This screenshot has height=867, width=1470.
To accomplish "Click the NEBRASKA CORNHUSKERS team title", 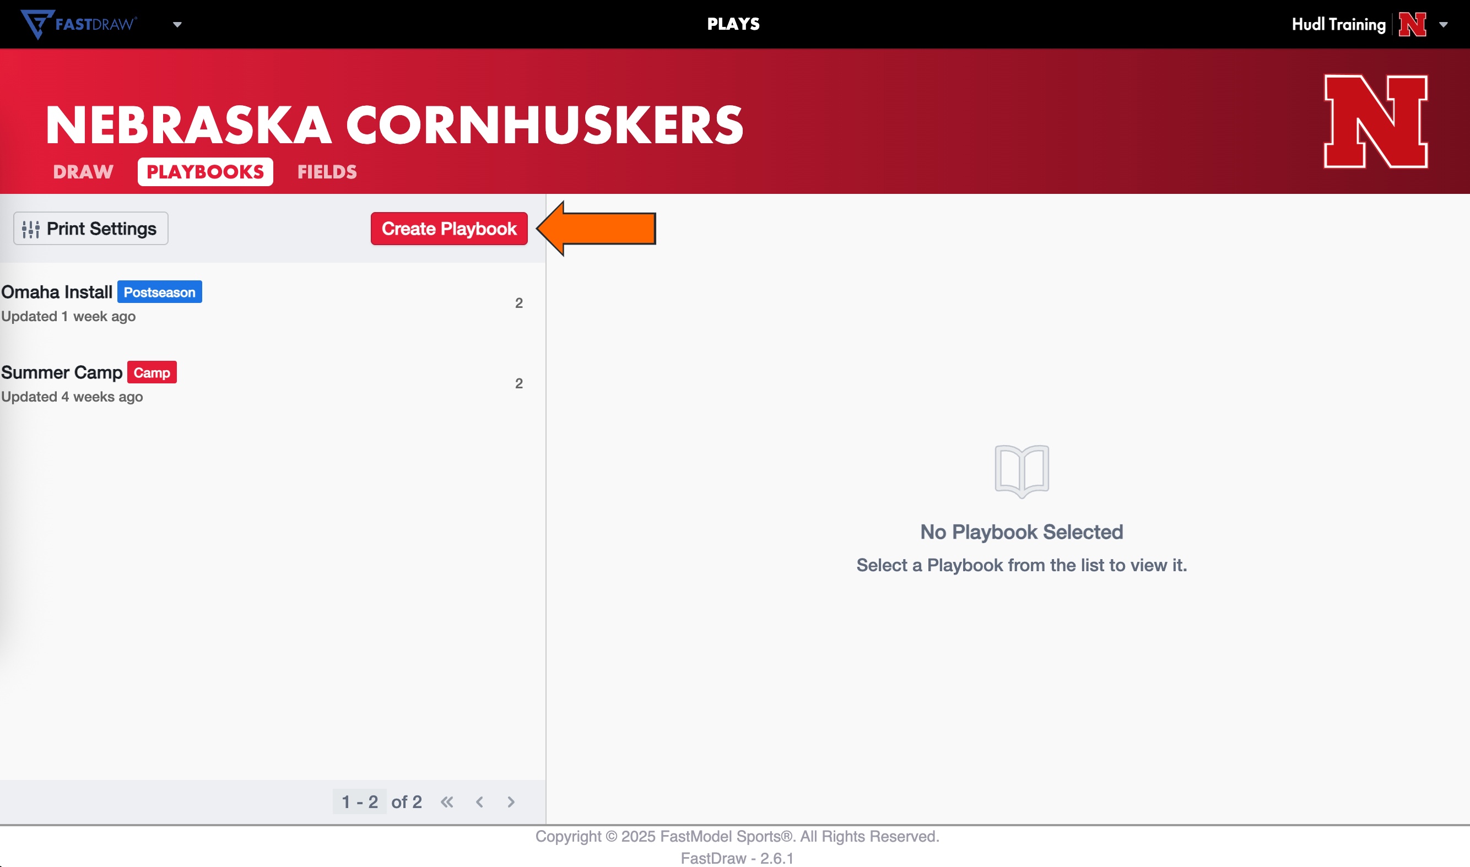I will point(394,124).
